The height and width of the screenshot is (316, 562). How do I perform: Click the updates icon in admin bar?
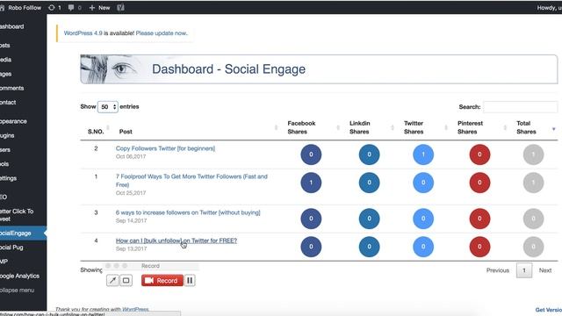click(x=52, y=8)
